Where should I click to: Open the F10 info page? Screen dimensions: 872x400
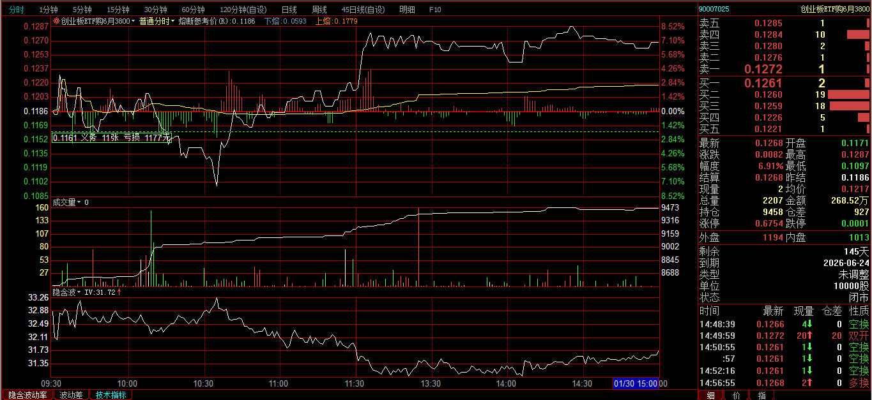coord(435,10)
